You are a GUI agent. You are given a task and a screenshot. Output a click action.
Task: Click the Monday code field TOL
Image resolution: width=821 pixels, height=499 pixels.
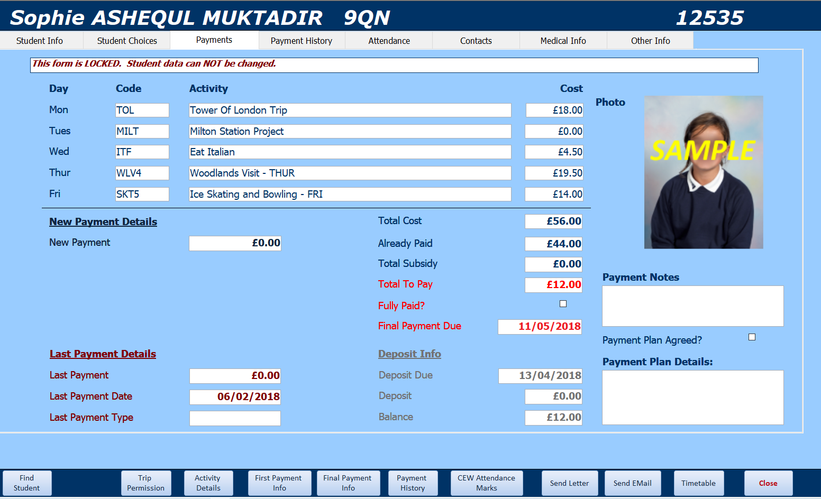tap(142, 110)
